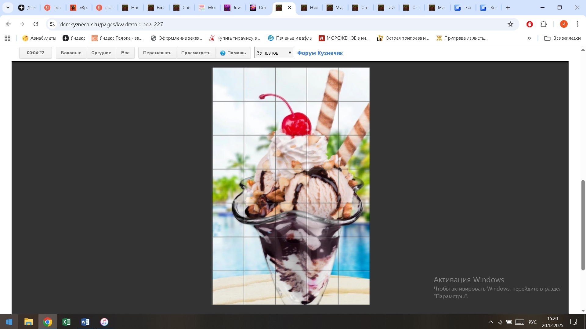The image size is (586, 329).
Task: Open the red shield extension icon
Action: pos(530,24)
